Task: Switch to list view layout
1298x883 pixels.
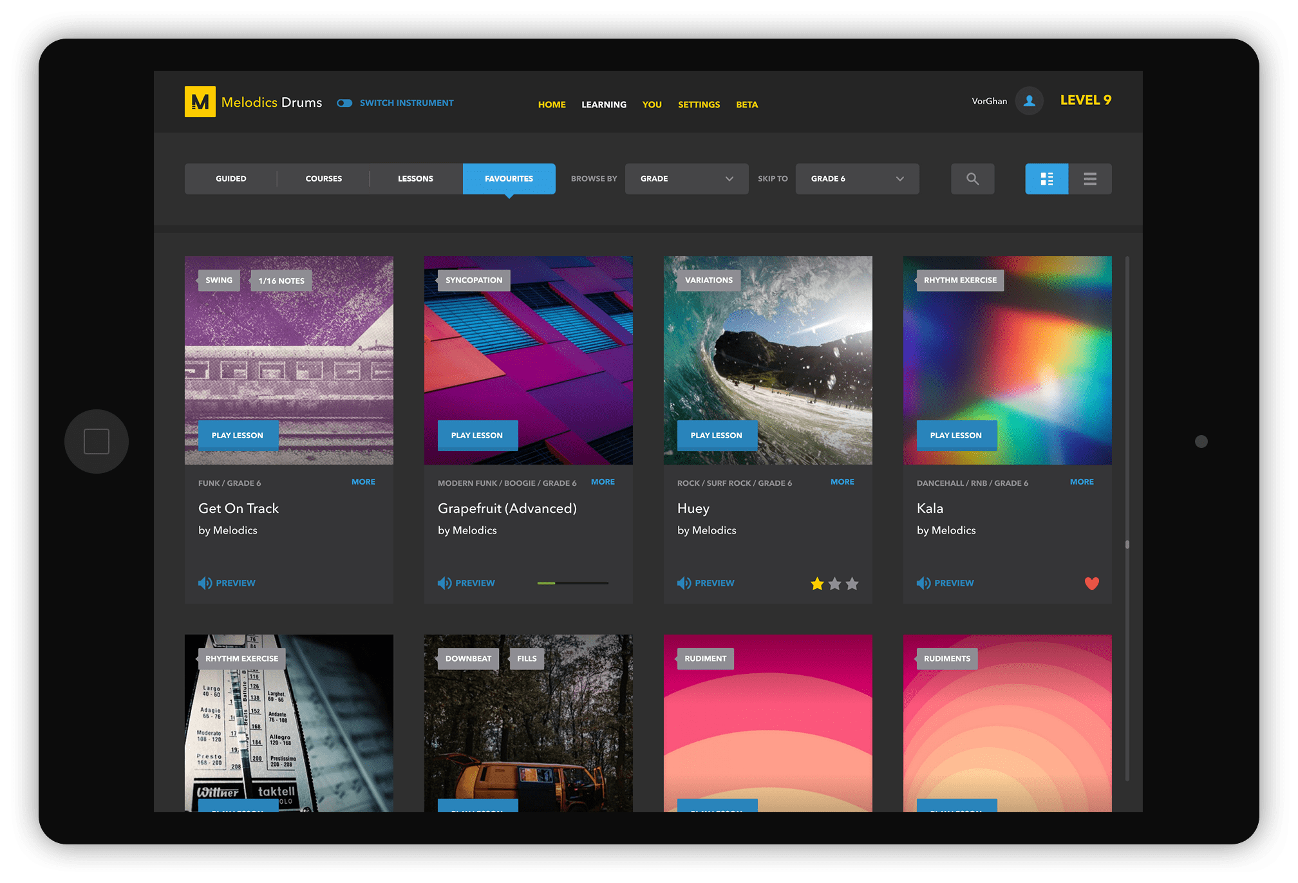Action: tap(1090, 178)
